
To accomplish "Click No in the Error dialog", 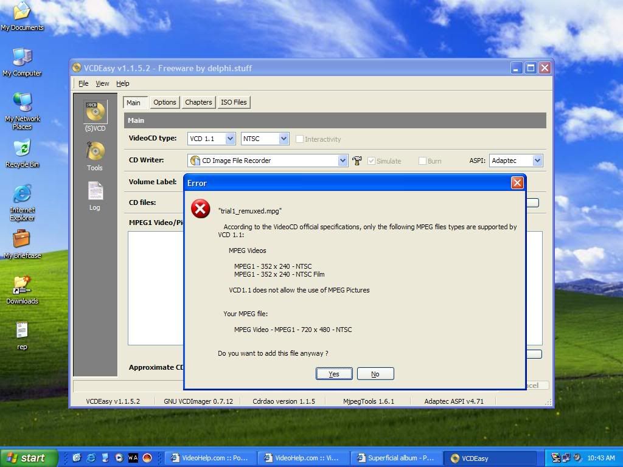I will point(375,374).
